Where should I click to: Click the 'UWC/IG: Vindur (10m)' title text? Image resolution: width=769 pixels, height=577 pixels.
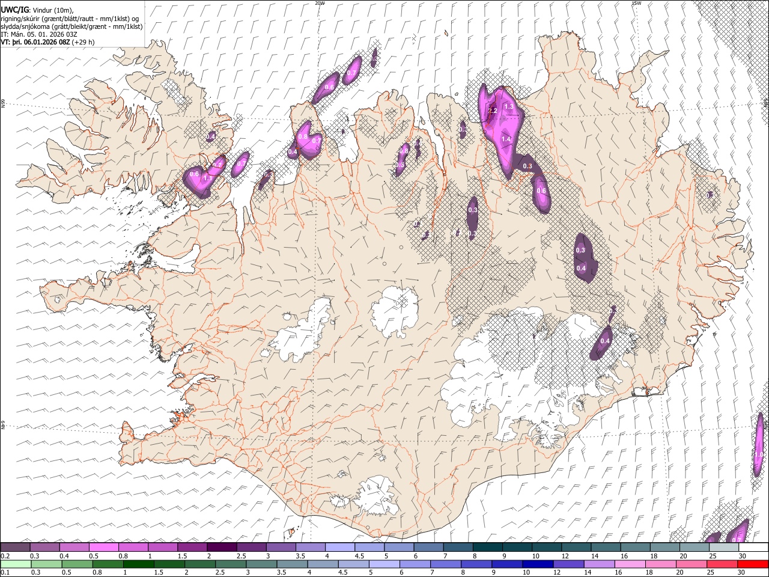coord(37,9)
